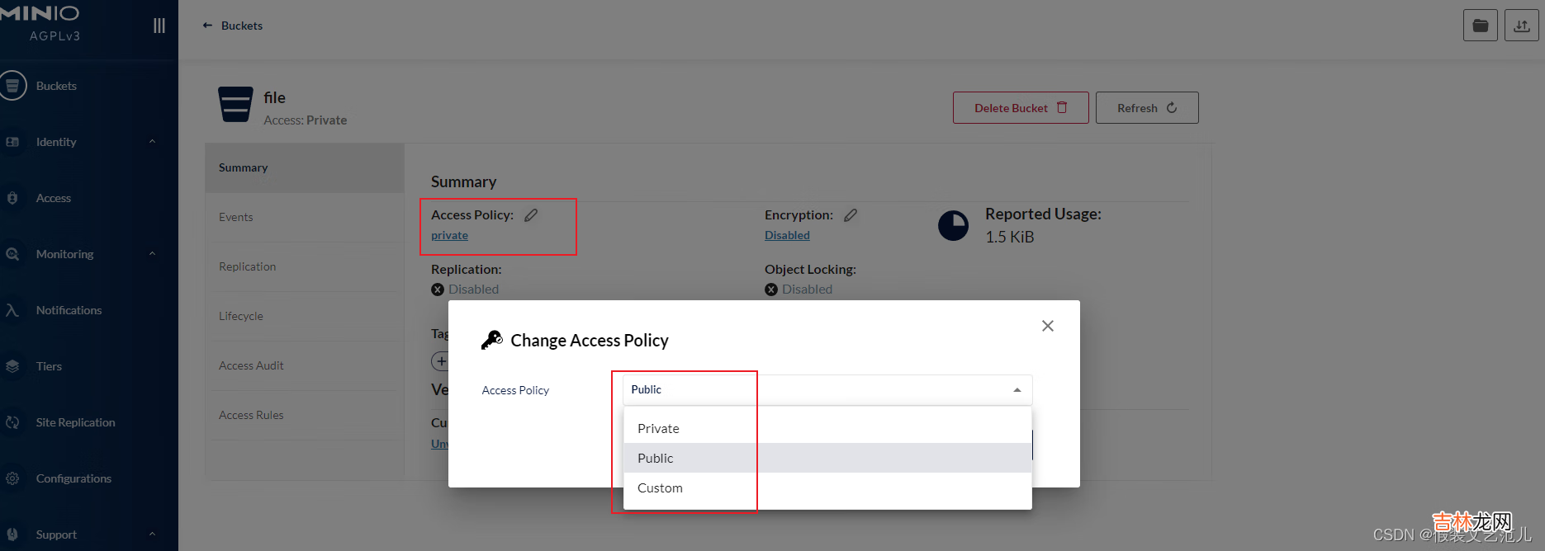
Task: Switch to the Lifecycle tab
Action: click(x=241, y=317)
